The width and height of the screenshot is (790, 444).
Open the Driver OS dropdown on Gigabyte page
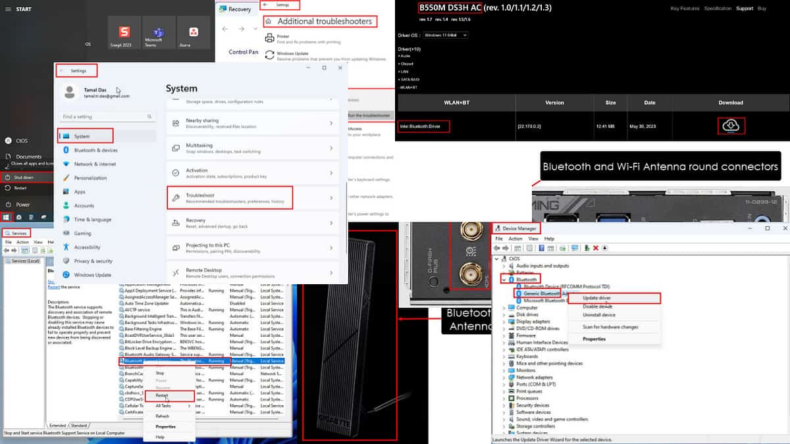pyautogui.click(x=446, y=35)
